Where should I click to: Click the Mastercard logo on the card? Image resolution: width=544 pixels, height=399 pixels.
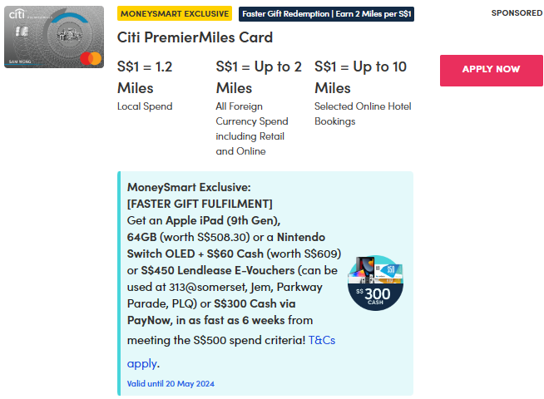[x=92, y=57]
